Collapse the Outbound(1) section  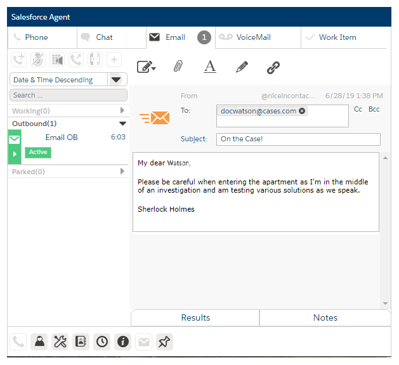69,124
